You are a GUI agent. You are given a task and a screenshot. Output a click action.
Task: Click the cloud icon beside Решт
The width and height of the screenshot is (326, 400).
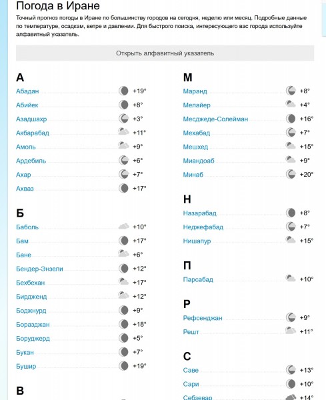[x=291, y=331]
